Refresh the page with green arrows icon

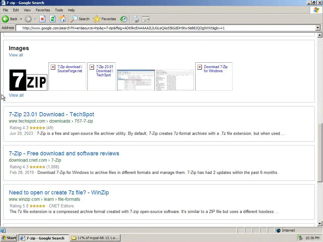53,19
